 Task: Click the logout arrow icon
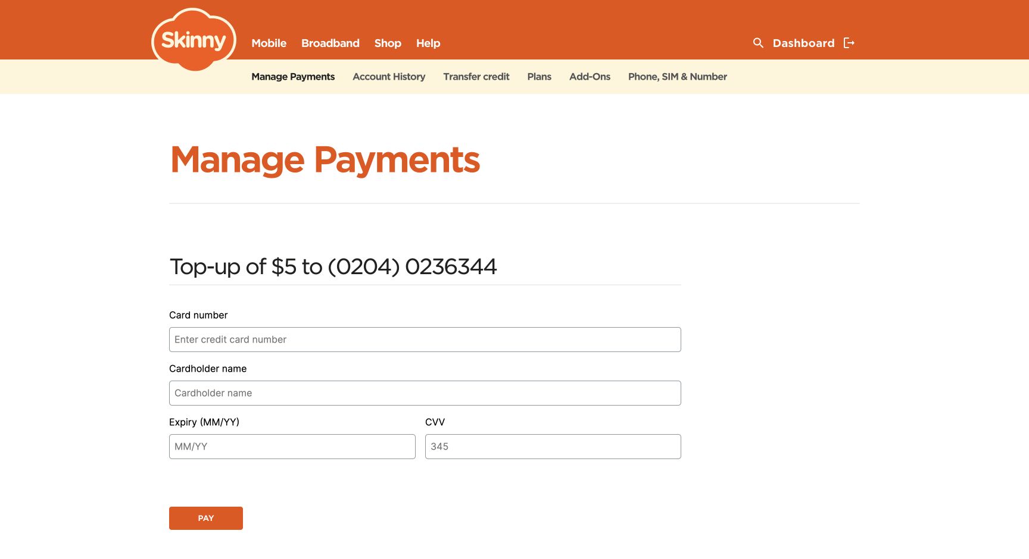pyautogui.click(x=849, y=43)
